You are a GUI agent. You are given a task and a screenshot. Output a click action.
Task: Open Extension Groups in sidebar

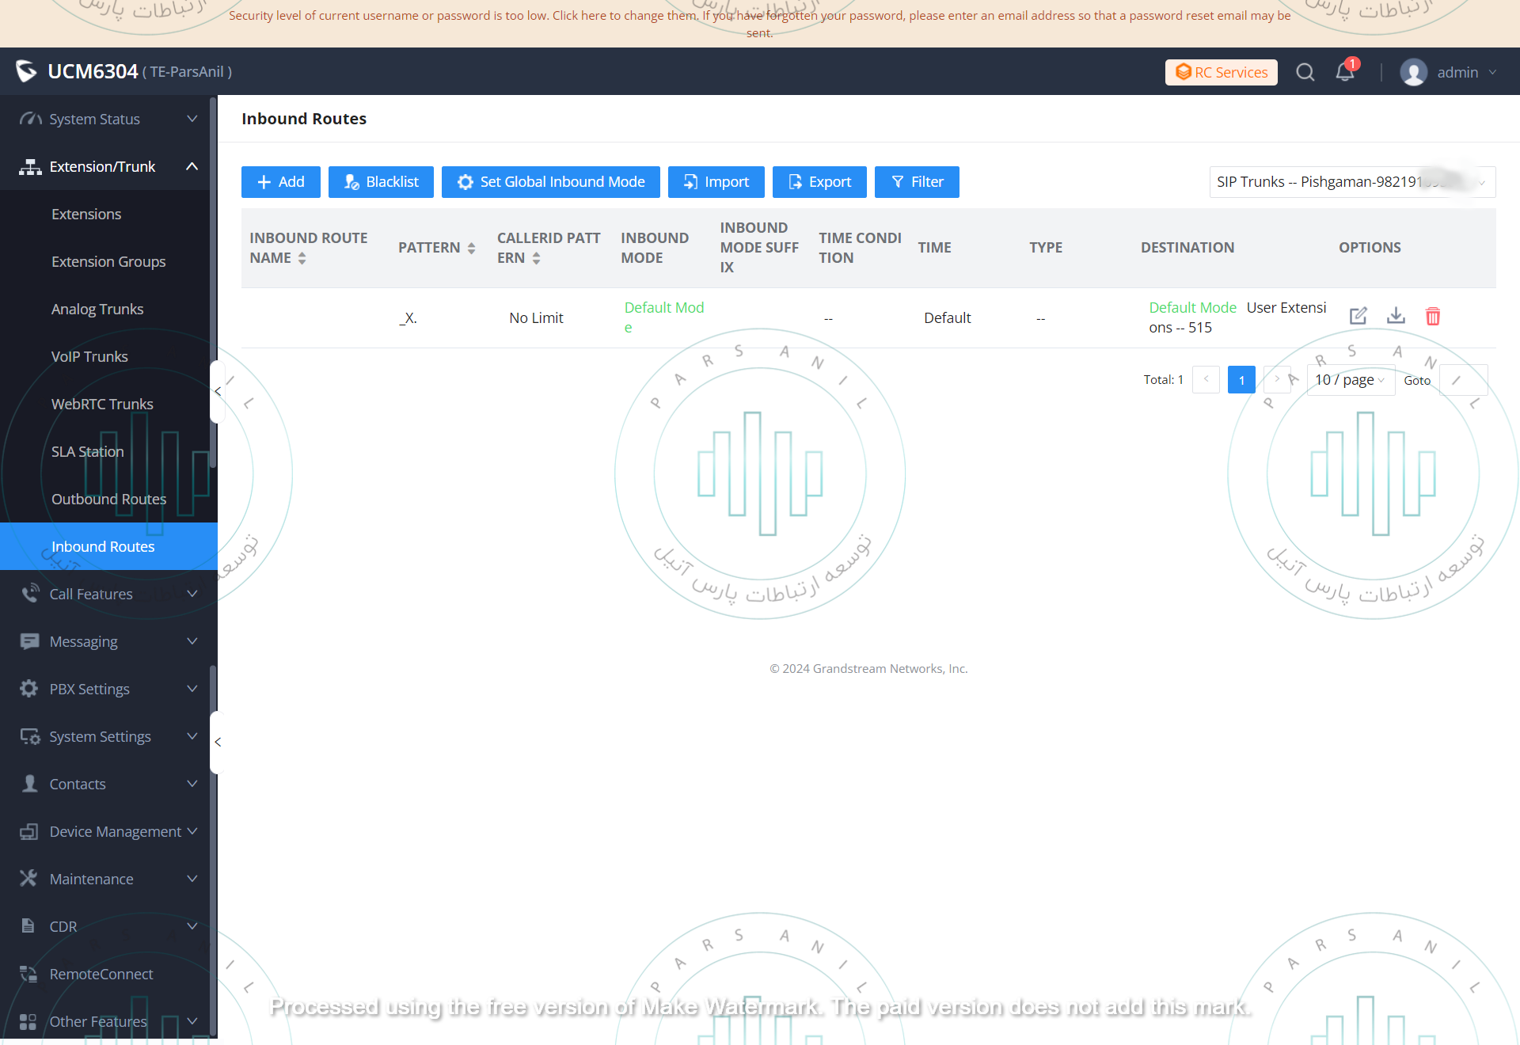108,261
